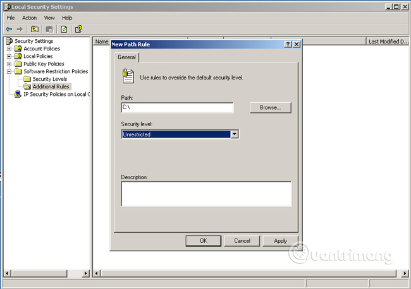Select the General tab

tap(126, 57)
